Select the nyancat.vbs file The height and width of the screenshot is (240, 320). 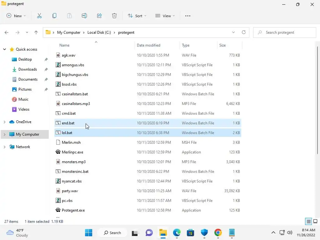click(x=148, y=181)
